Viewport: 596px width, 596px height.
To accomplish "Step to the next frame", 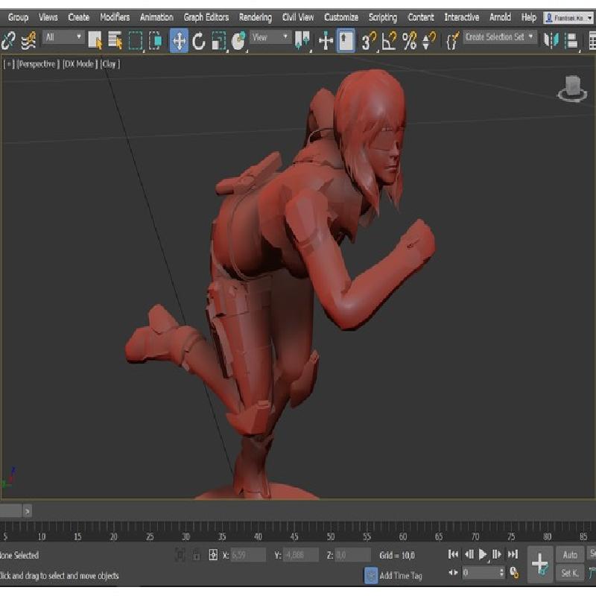I will pyautogui.click(x=497, y=554).
